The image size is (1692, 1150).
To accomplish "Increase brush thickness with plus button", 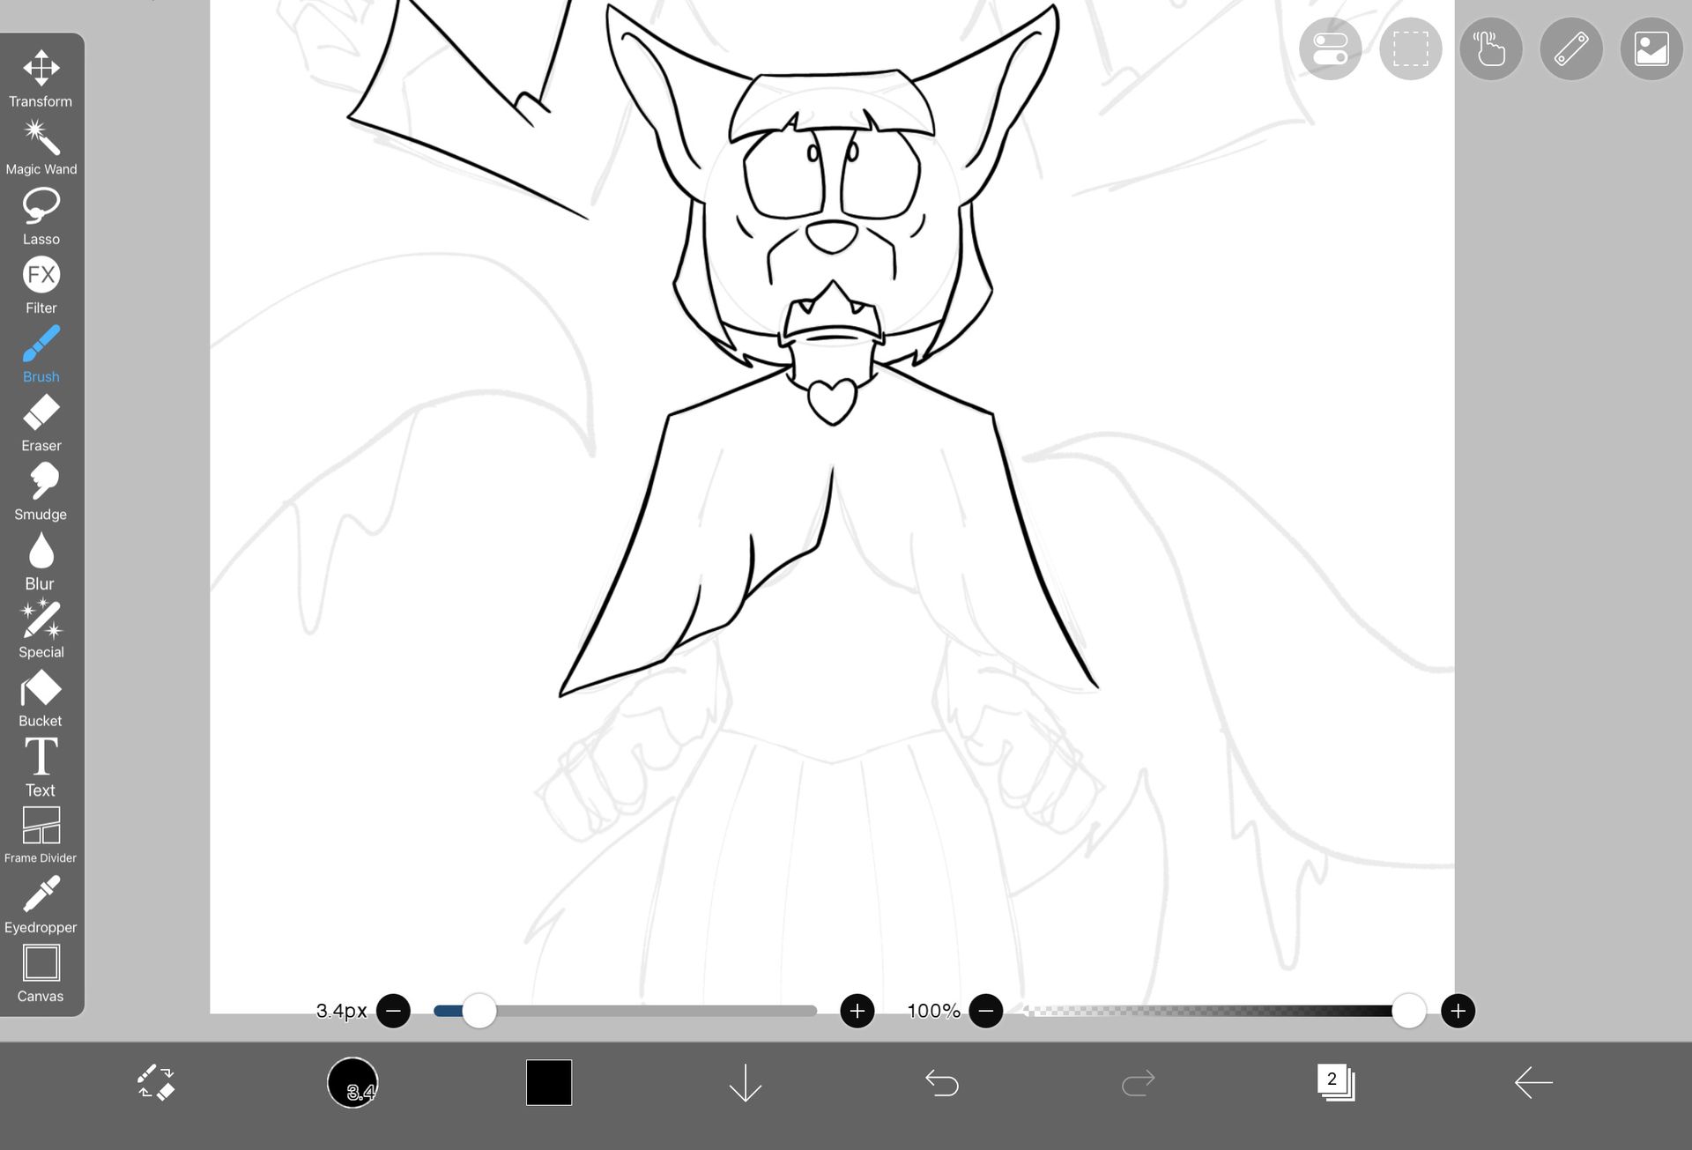I will click(857, 1011).
